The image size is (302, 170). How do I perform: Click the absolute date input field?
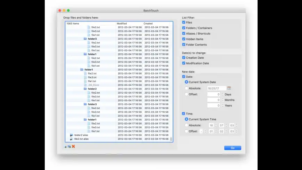tap(217, 88)
